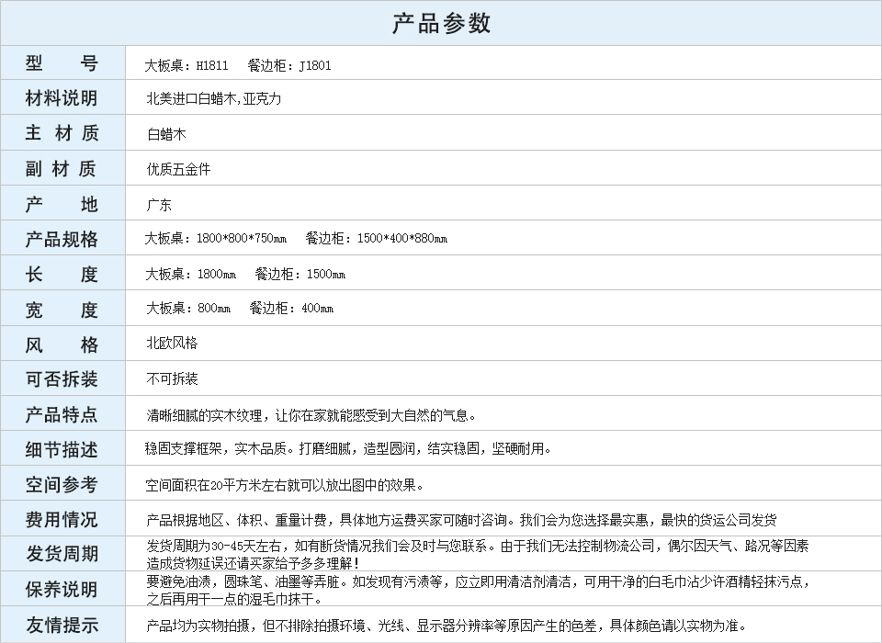Click the 空间参考 description about 20平方米
The width and height of the screenshot is (882, 643).
285,485
